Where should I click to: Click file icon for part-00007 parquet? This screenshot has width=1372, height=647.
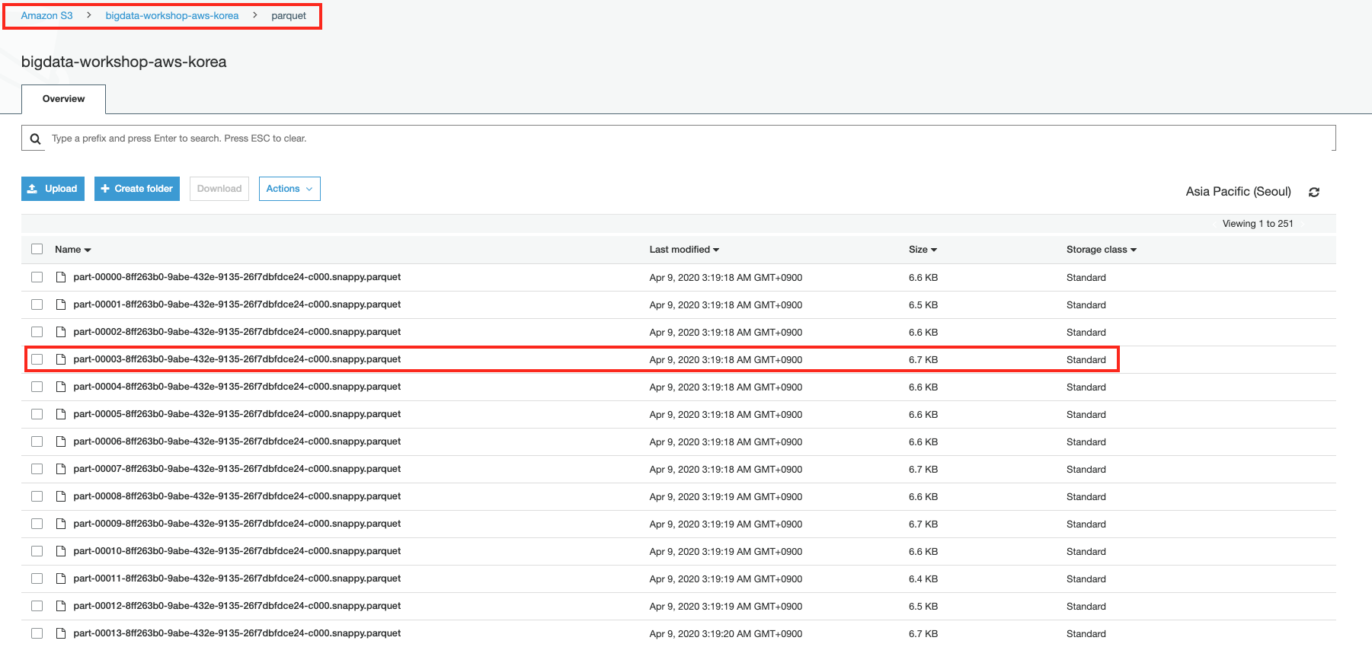(x=61, y=469)
